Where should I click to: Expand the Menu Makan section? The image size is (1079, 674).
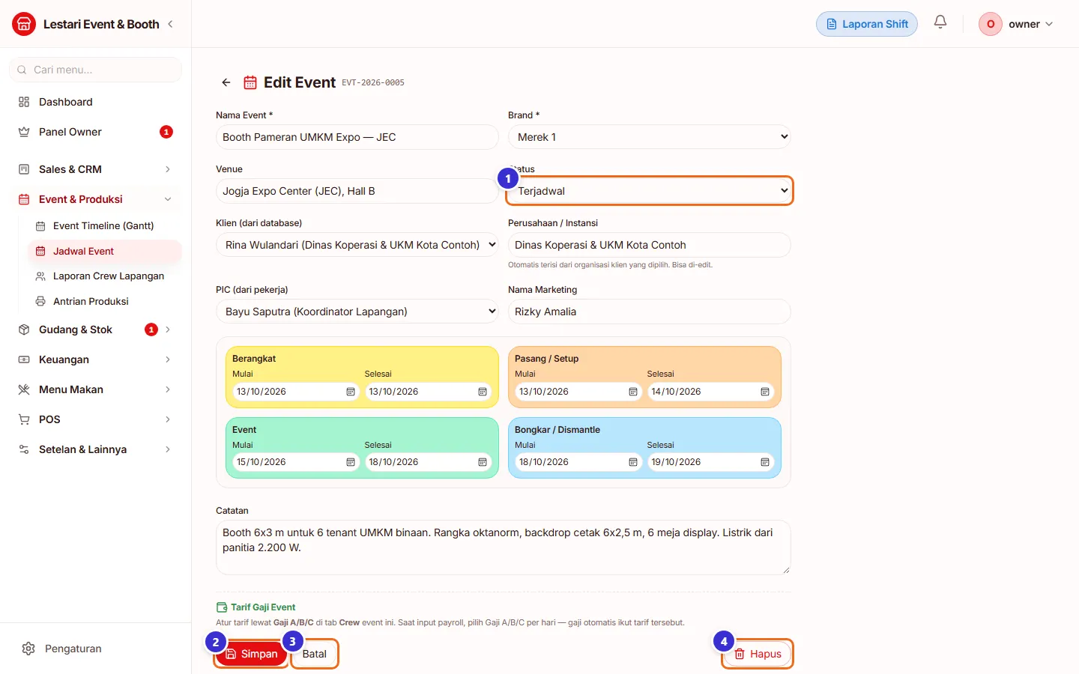pyautogui.click(x=96, y=389)
